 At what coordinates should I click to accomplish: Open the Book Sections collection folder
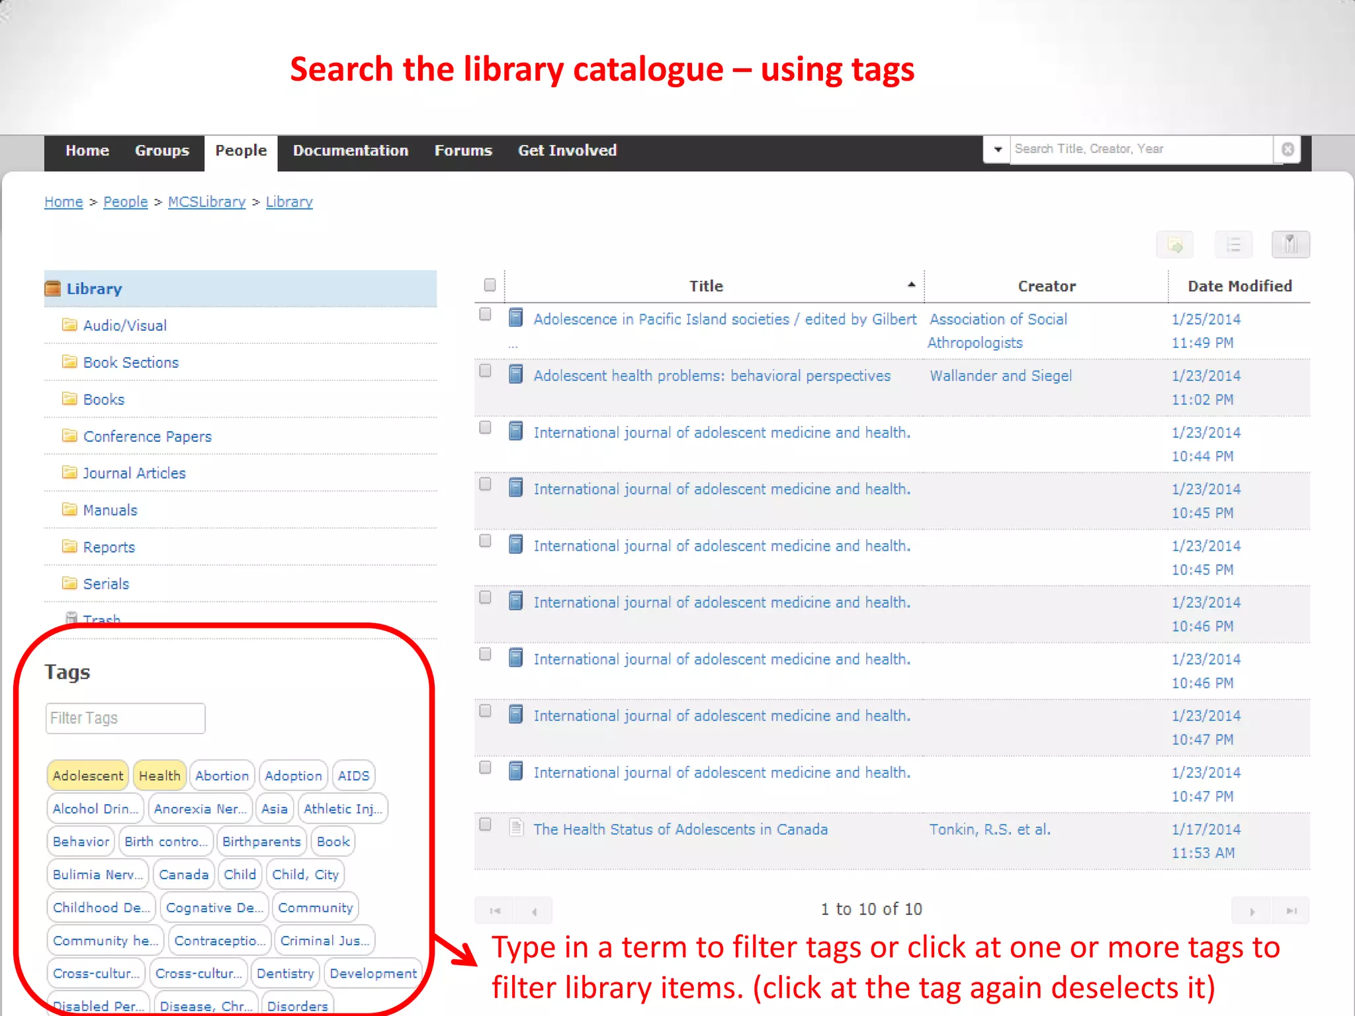[x=131, y=362]
